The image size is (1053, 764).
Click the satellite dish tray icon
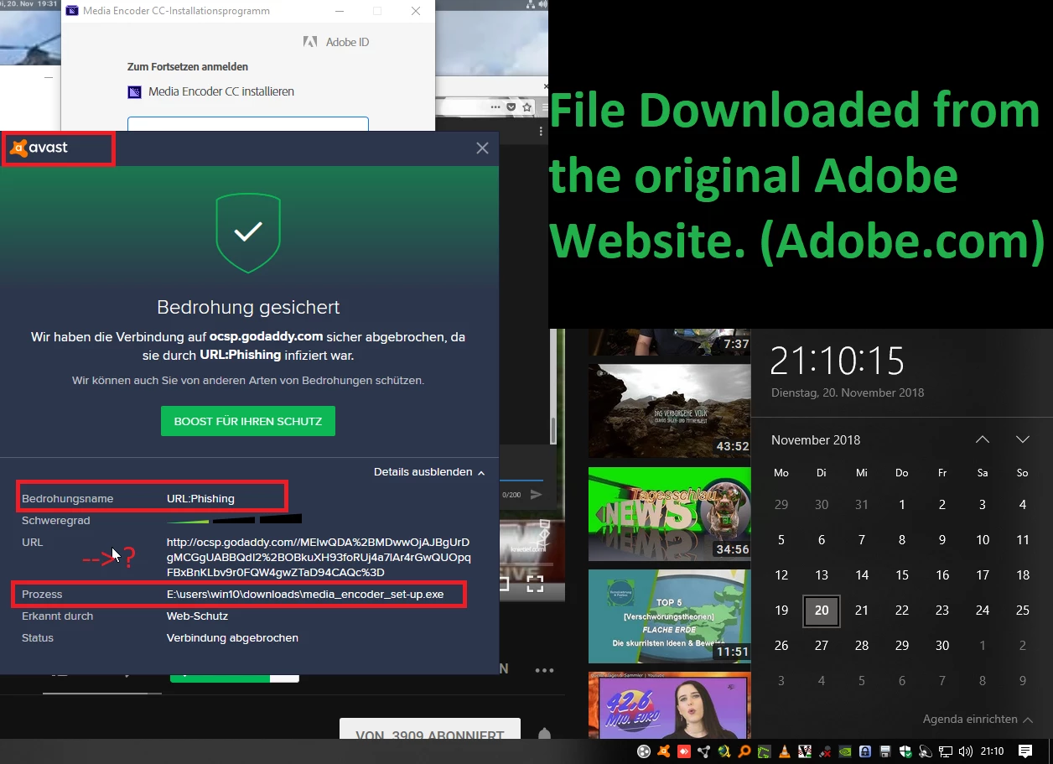point(926,751)
